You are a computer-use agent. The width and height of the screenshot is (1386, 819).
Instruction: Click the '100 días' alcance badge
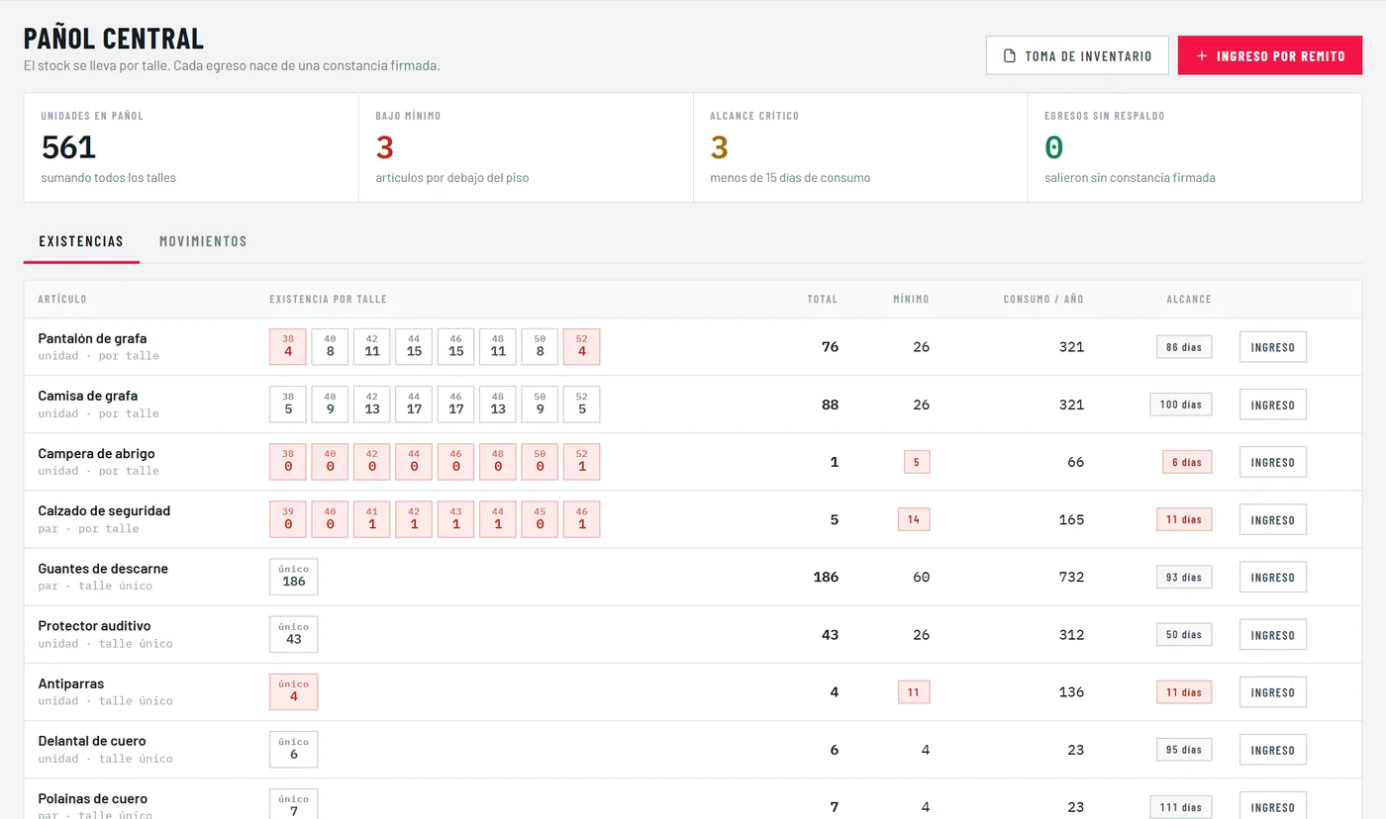[1181, 405]
